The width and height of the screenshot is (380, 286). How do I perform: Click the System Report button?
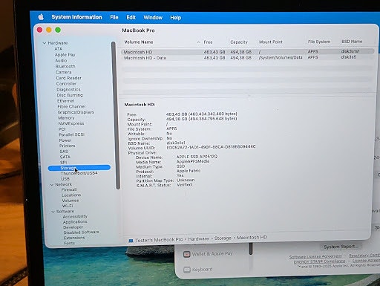(341, 247)
